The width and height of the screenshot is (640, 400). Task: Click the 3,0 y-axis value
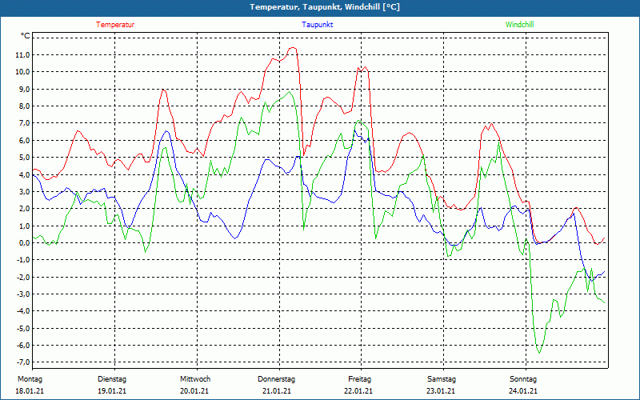tap(24, 192)
